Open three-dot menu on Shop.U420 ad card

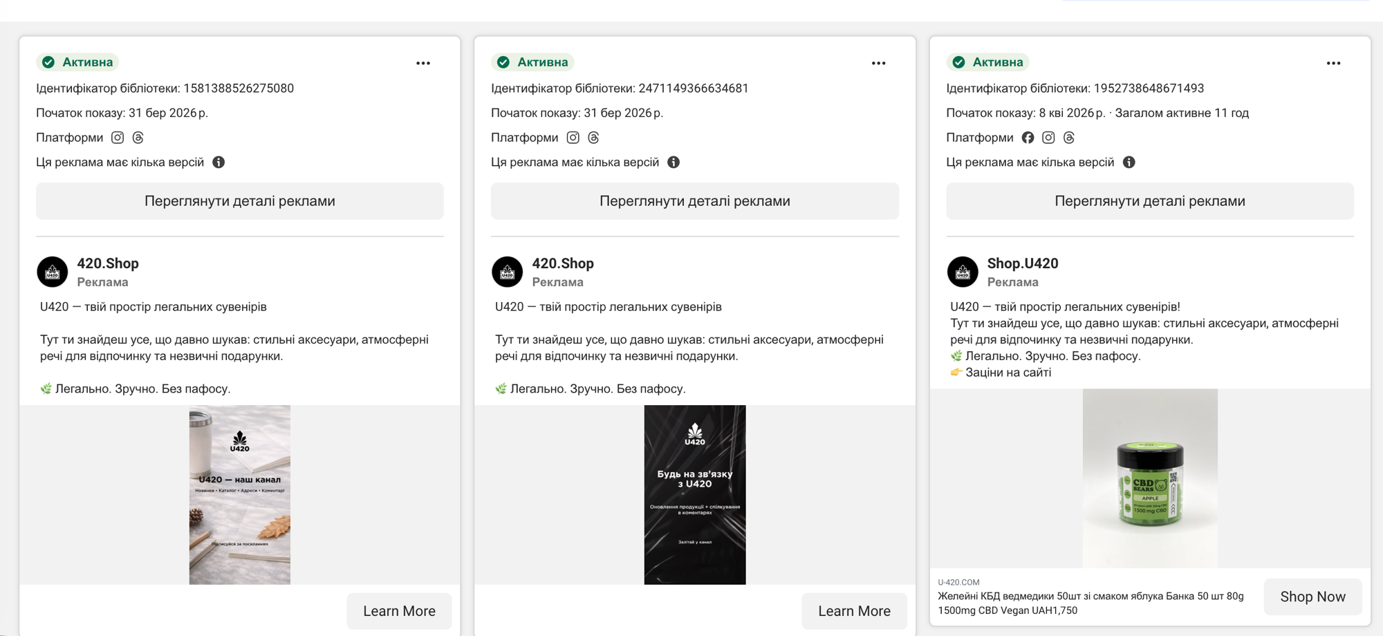(1333, 63)
